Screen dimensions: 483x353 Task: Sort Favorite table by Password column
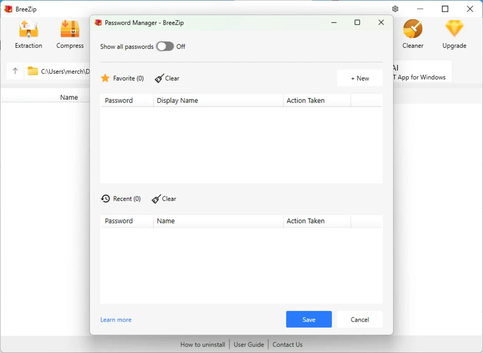tap(127, 100)
